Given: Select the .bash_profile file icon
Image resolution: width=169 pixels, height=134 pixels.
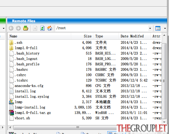Looking at the screenshot, I should 11,64.
